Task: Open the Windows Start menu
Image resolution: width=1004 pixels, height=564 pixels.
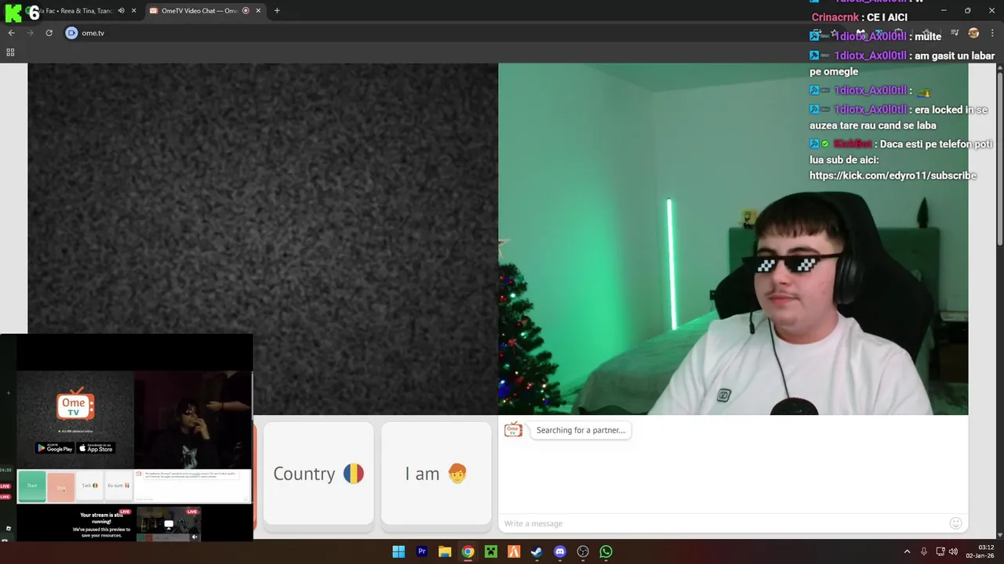Action: point(398,551)
